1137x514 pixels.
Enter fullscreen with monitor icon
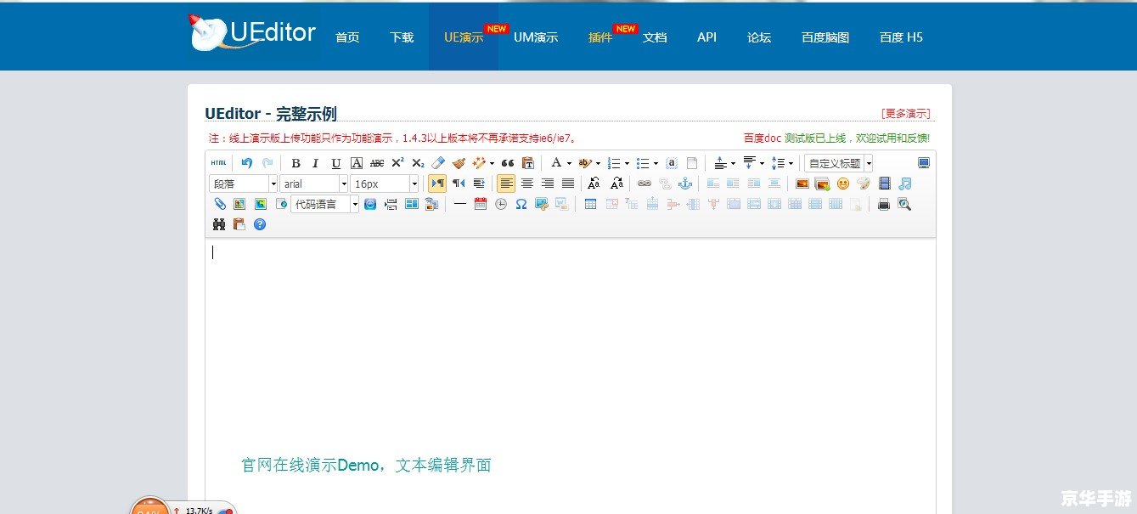click(x=924, y=163)
